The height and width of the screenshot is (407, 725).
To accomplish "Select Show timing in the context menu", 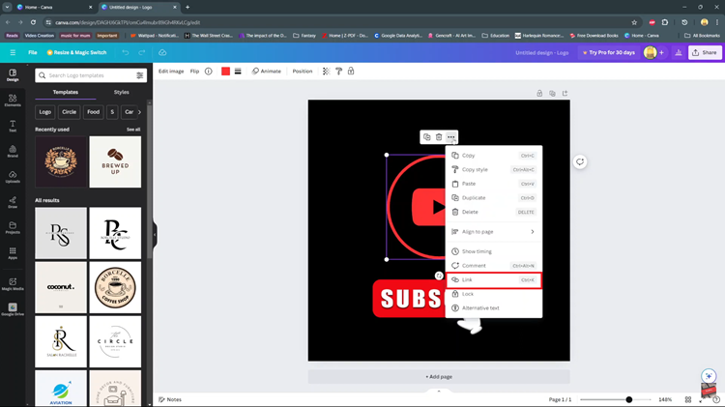I will [494, 251].
